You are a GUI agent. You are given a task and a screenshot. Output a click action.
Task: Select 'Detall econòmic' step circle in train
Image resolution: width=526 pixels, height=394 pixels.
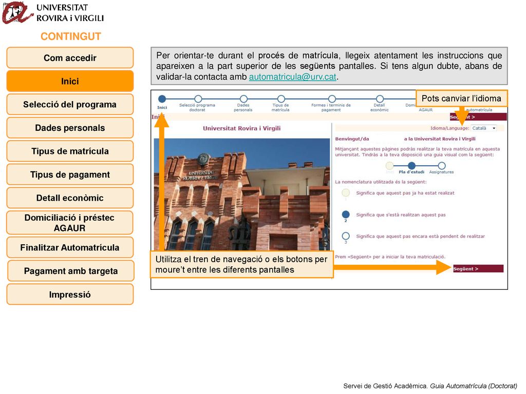coord(380,98)
